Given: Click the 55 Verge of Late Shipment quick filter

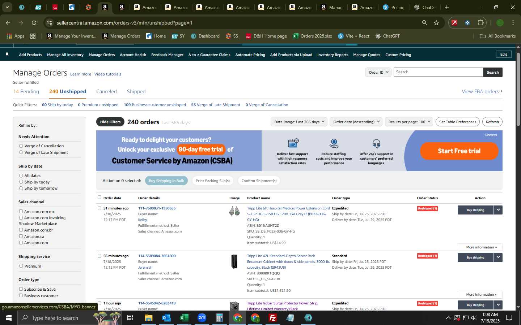Looking at the screenshot, I should tap(216, 105).
